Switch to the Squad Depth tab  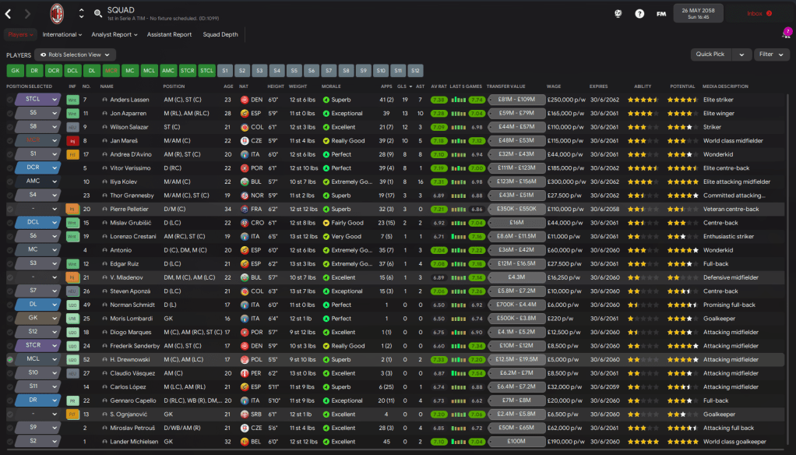coord(220,34)
